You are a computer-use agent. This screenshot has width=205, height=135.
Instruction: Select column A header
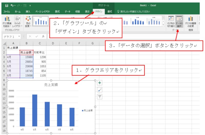pos(13,43)
